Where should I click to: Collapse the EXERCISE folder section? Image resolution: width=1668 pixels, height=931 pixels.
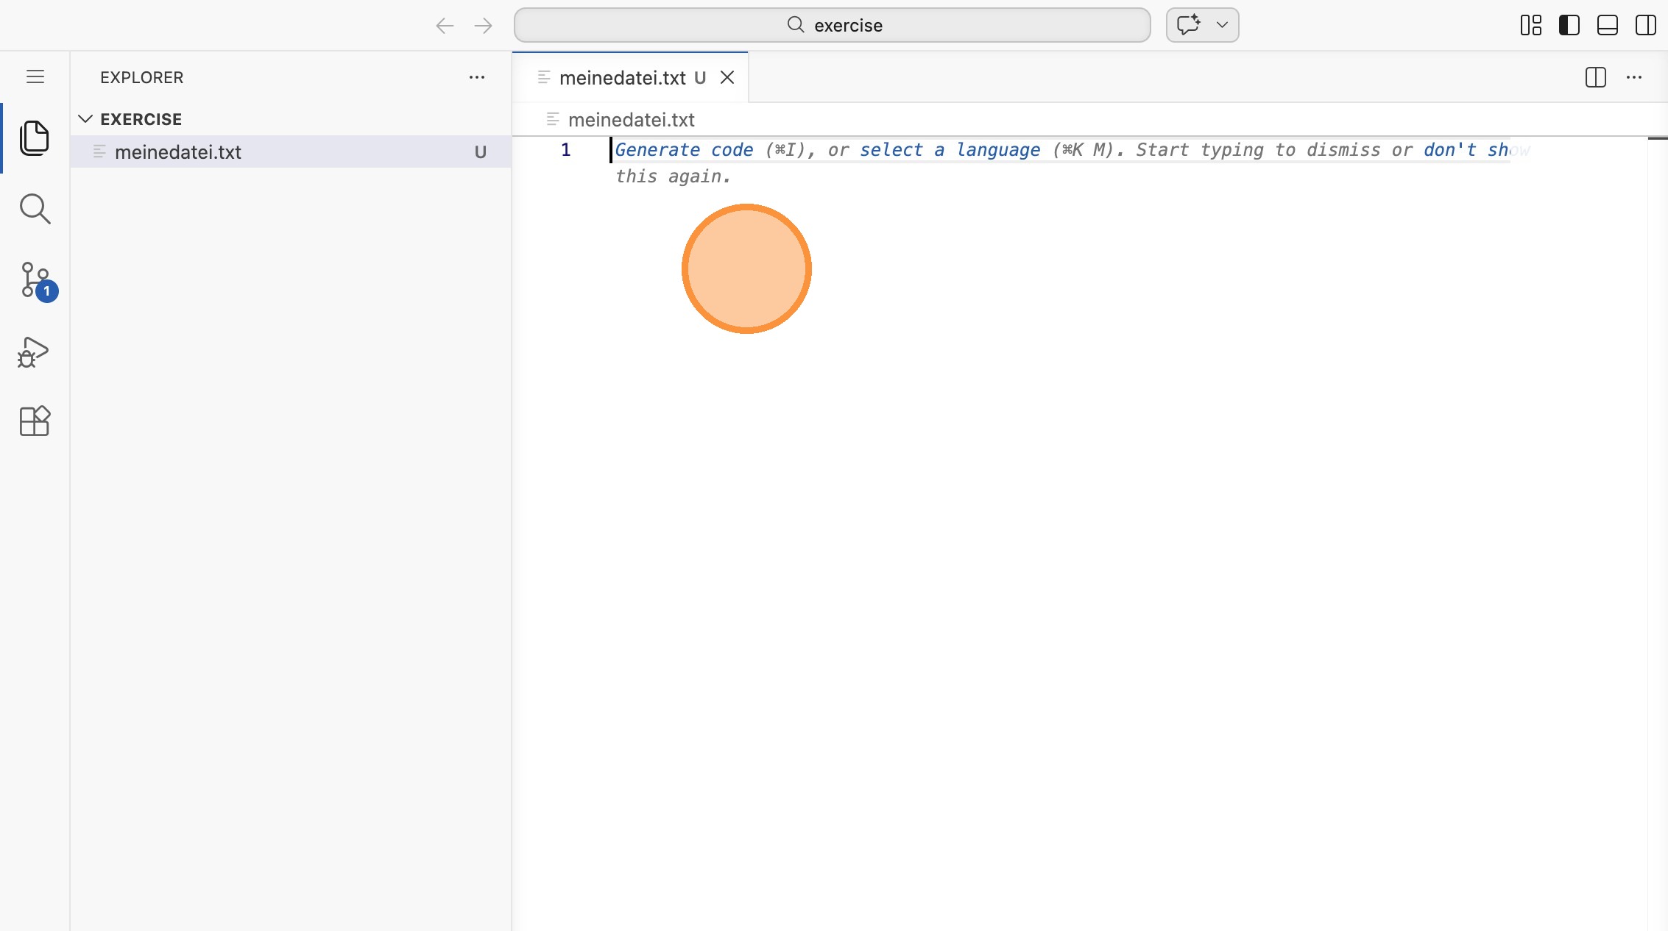coord(85,119)
